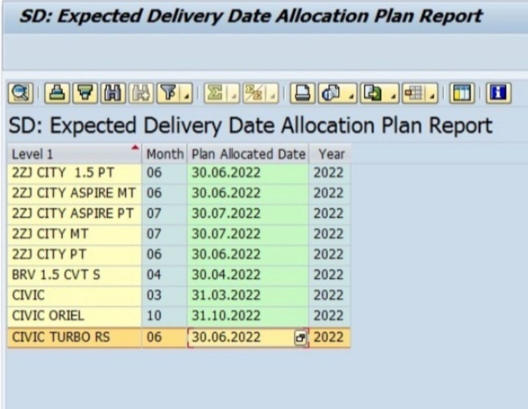The width and height of the screenshot is (528, 409).
Task: Click month 10 in CIVIC ORIEL row
Action: (165, 316)
